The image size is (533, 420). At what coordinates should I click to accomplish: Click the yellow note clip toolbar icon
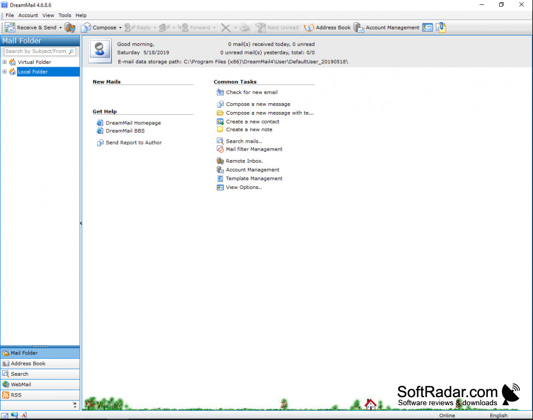pos(441,27)
